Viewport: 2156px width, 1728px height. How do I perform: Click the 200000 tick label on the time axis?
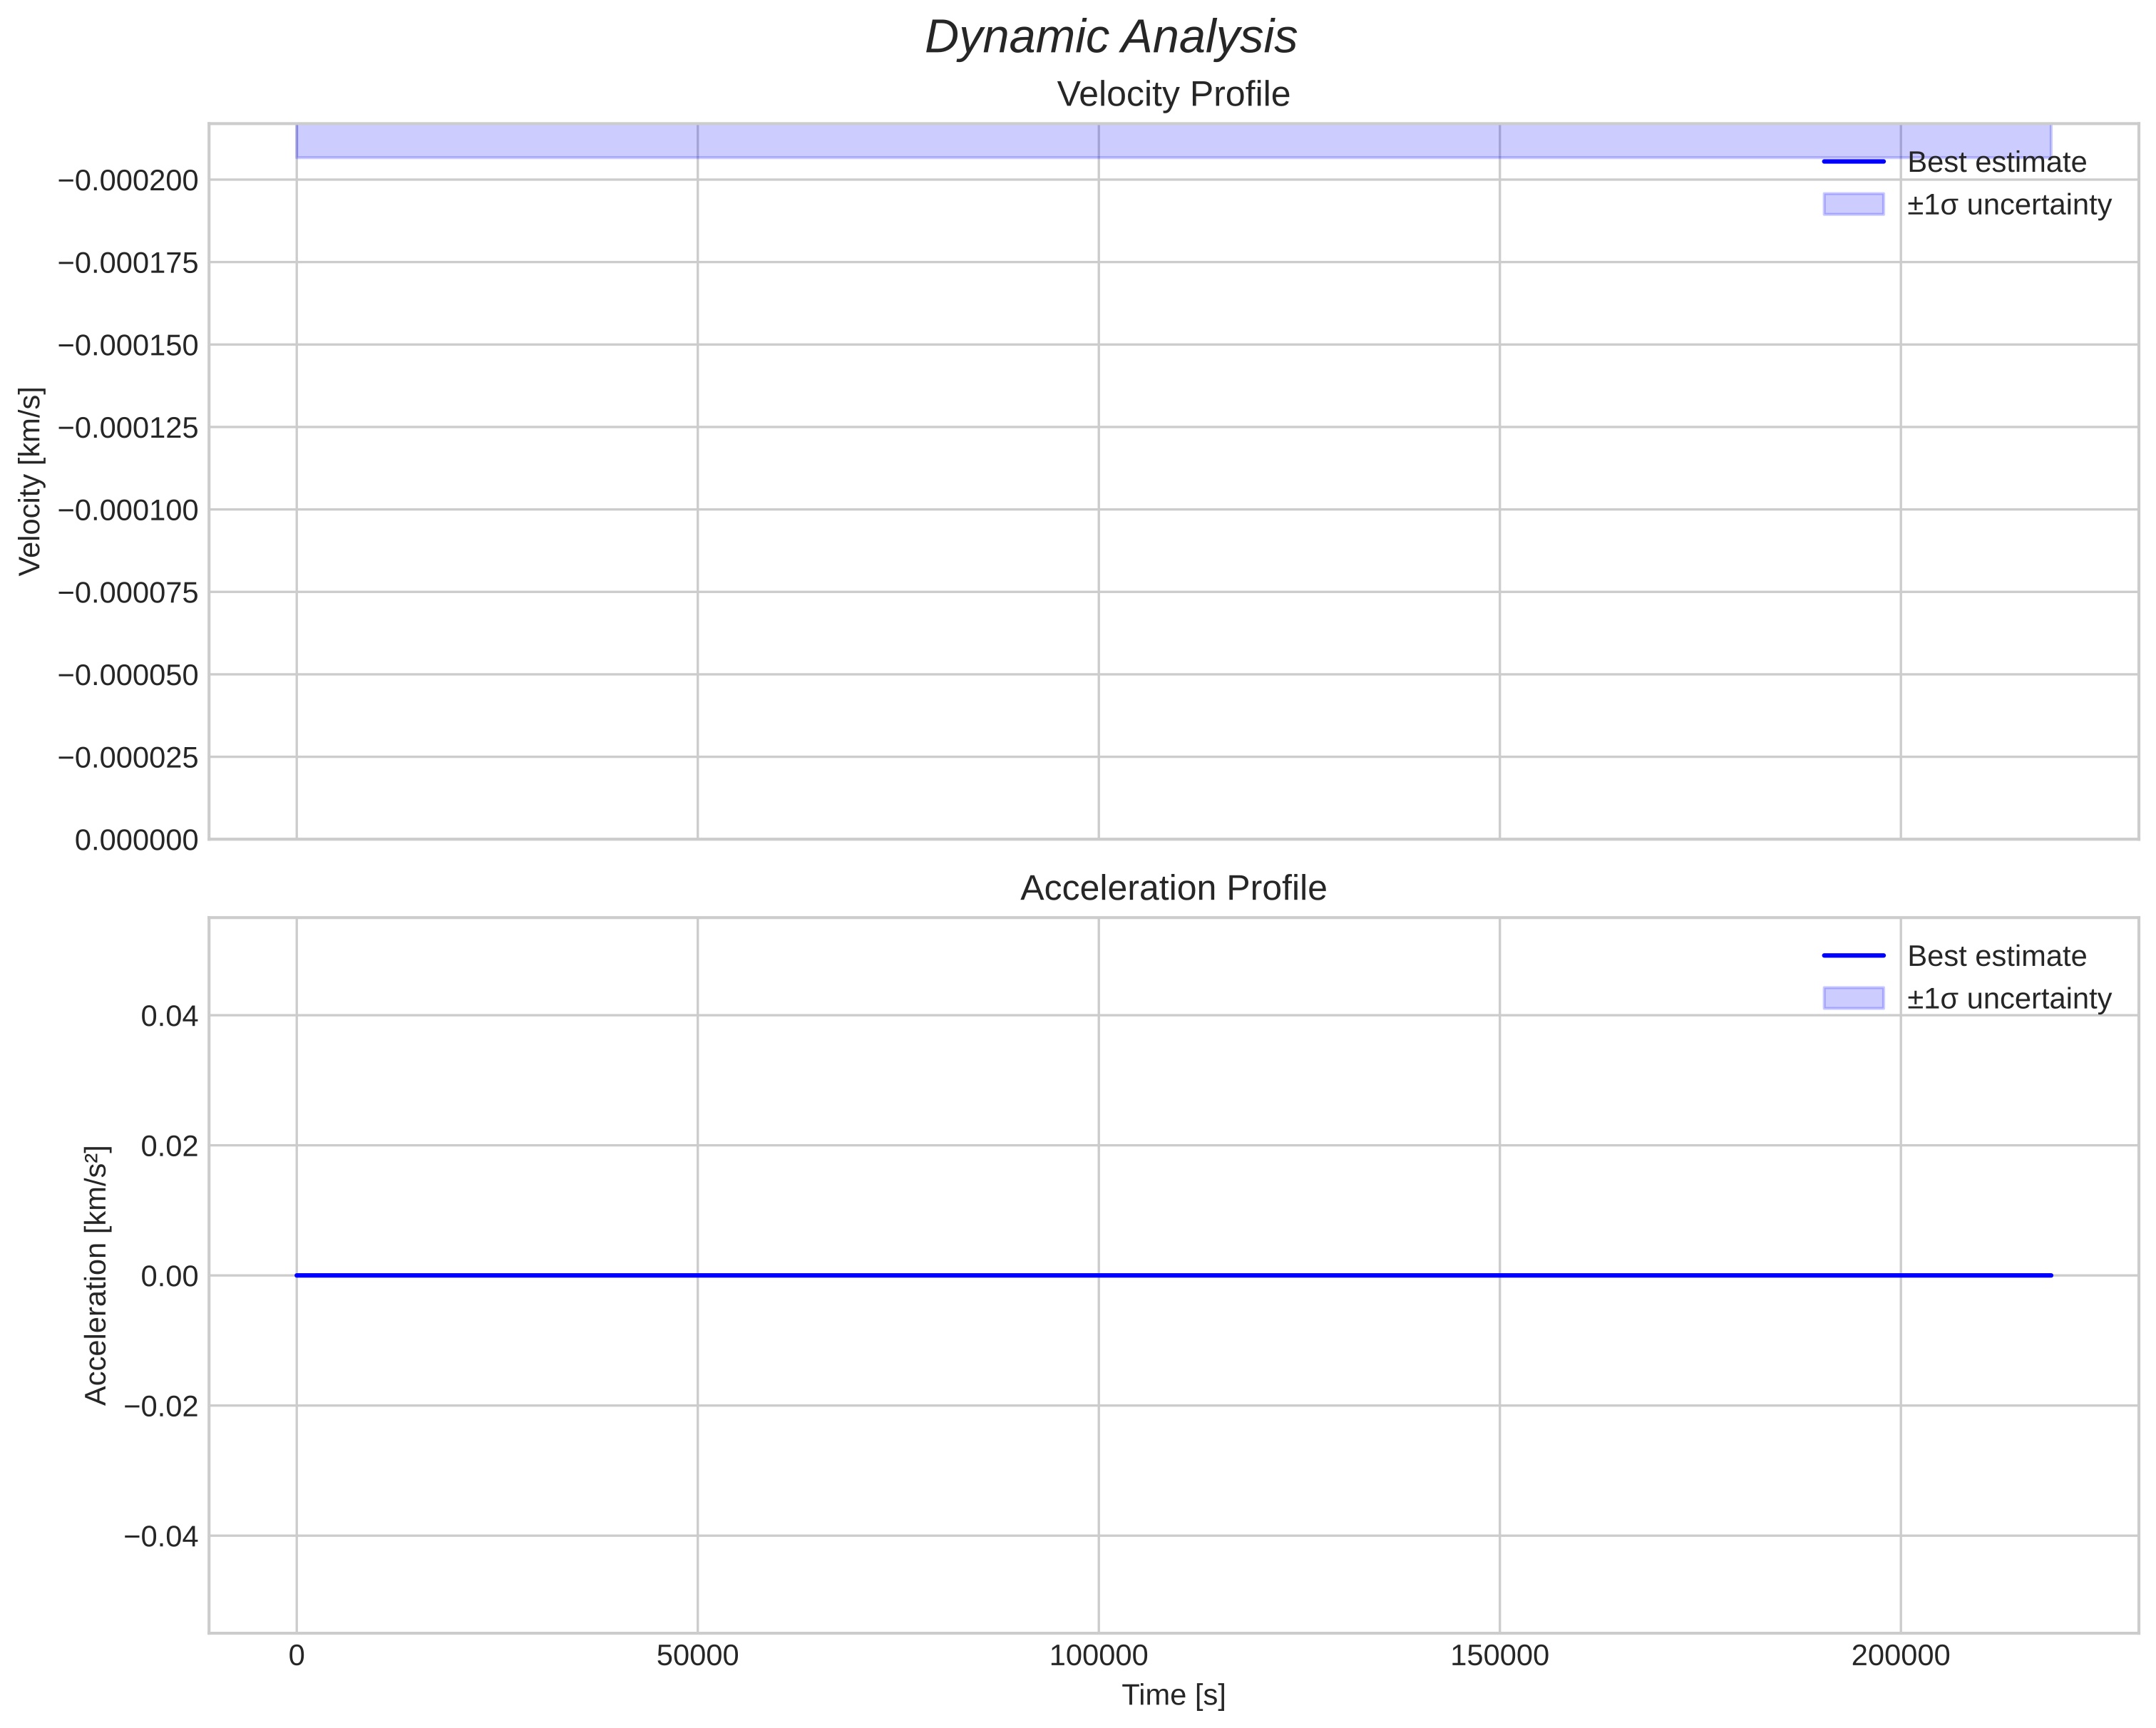(x=1900, y=1656)
